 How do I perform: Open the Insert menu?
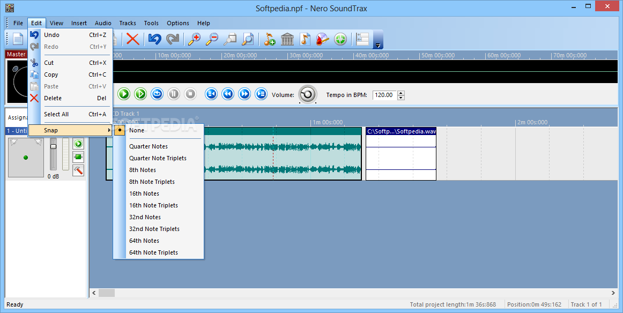click(x=79, y=23)
